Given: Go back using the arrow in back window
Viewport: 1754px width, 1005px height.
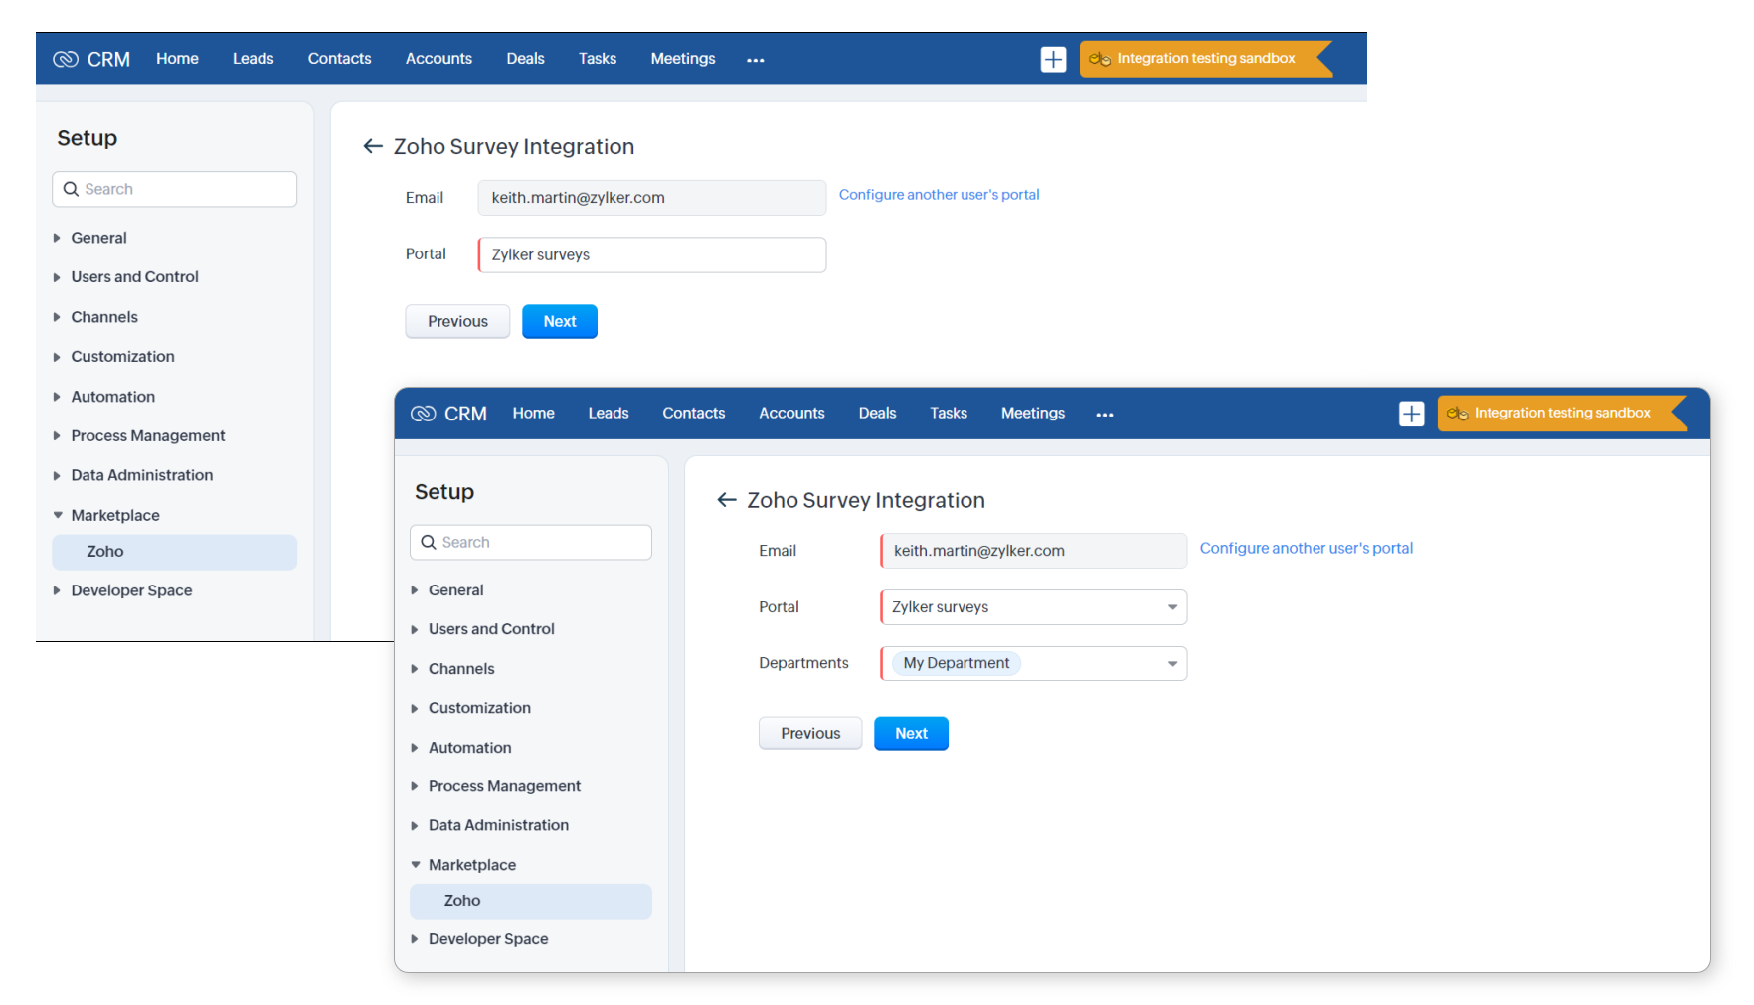Looking at the screenshot, I should (373, 146).
